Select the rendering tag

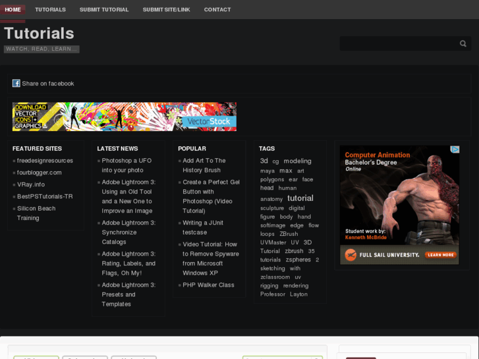point(296,286)
